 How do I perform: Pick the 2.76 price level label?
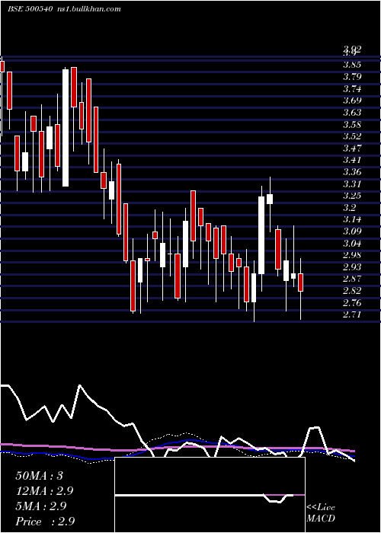click(x=352, y=303)
